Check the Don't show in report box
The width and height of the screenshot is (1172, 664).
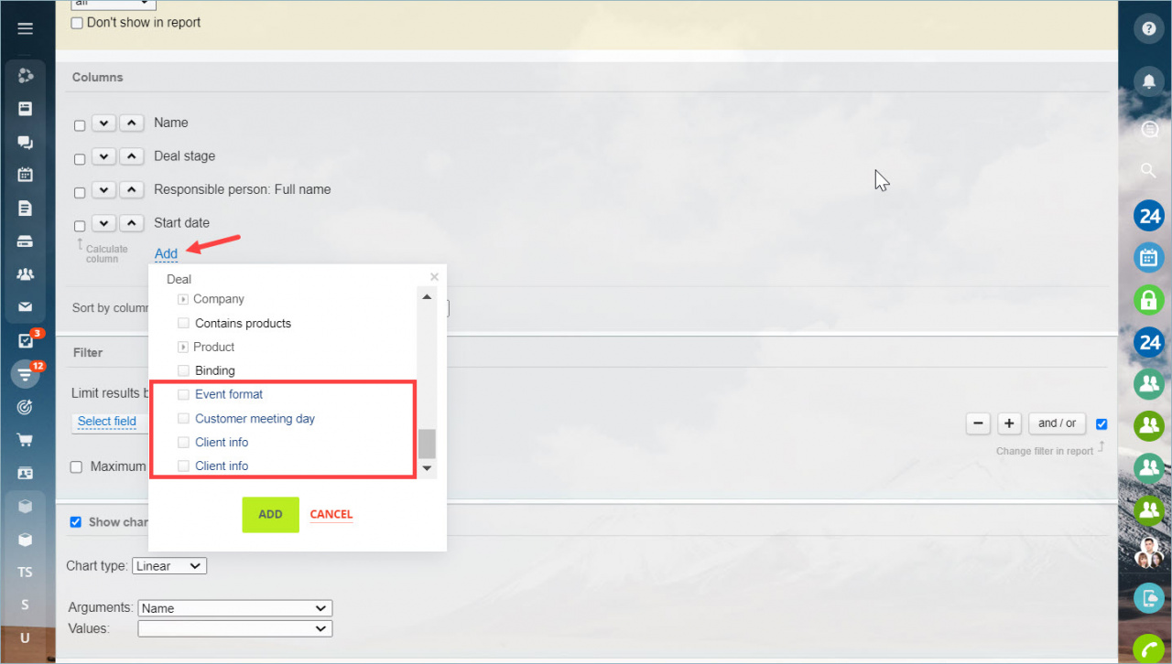coord(77,23)
